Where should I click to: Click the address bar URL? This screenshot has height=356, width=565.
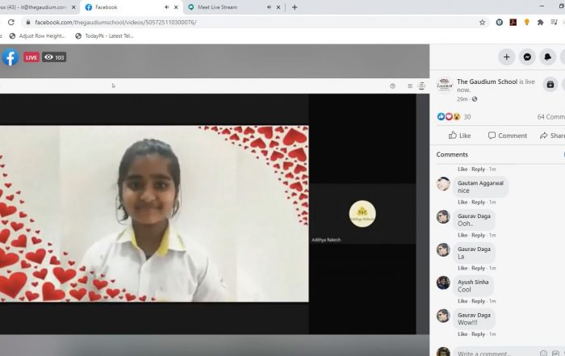click(115, 23)
